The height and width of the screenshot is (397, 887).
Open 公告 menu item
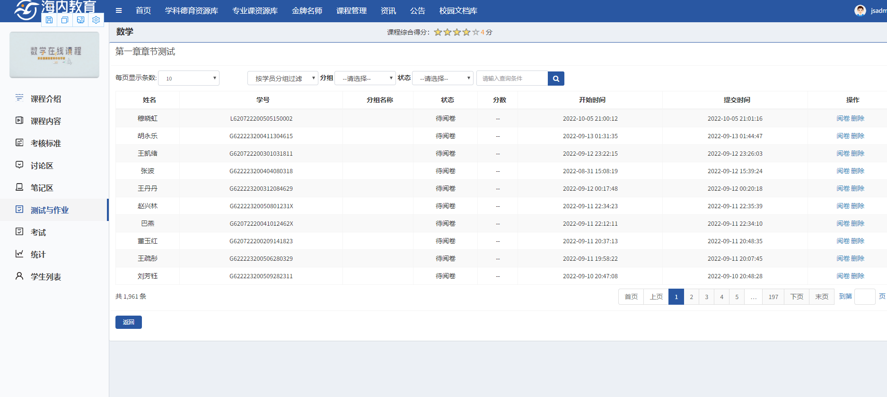418,10
